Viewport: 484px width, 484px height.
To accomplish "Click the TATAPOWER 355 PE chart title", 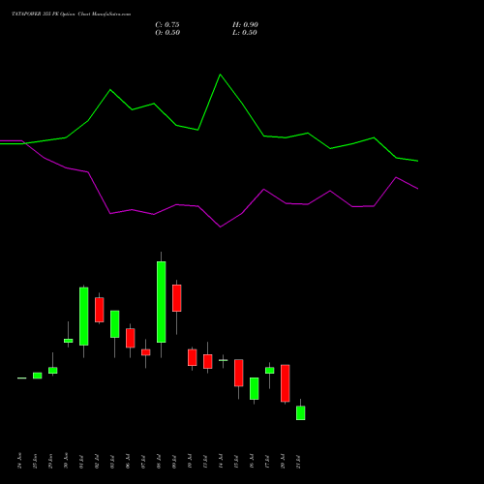I will (x=71, y=15).
